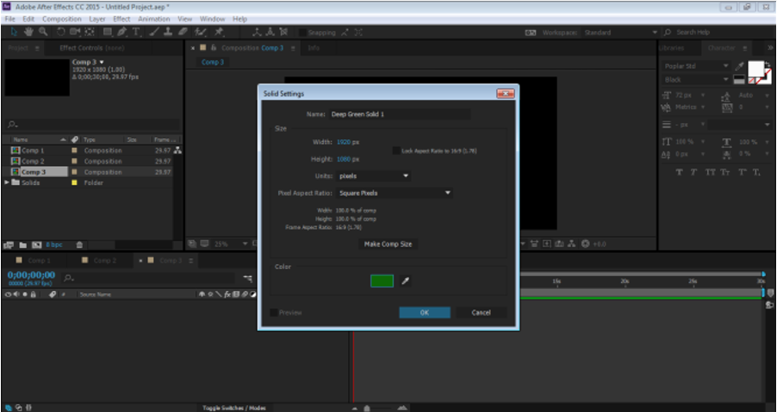The height and width of the screenshot is (412, 777).
Task: Select the Horizontal Type tool
Action: [136, 32]
